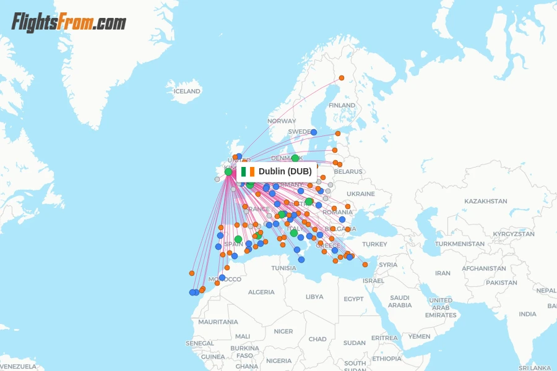Select orange marker east of Sweden near Estonia
Image resolution: width=557 pixels, height=371 pixels.
pyautogui.click(x=338, y=134)
